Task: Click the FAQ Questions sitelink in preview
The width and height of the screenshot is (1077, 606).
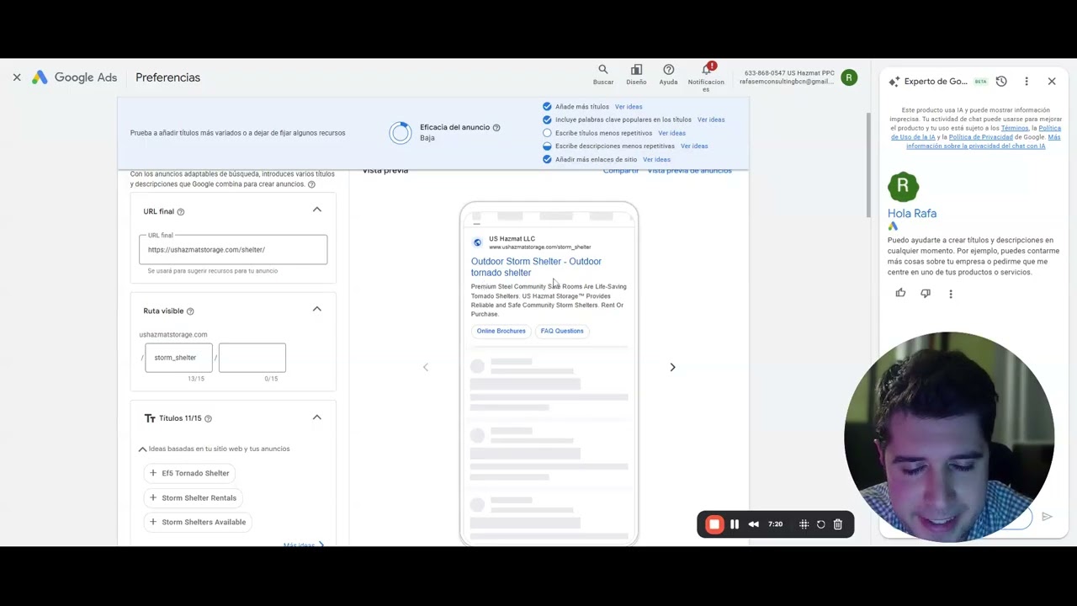Action: coord(562,331)
